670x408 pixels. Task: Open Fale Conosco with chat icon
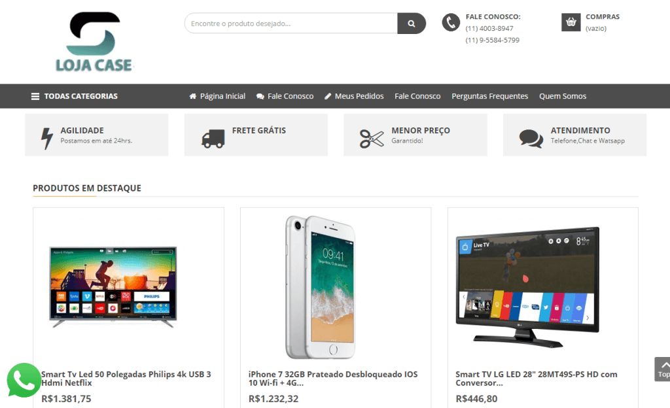tap(285, 97)
